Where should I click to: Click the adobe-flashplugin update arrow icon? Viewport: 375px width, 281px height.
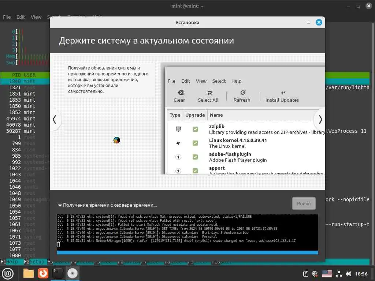click(x=178, y=157)
